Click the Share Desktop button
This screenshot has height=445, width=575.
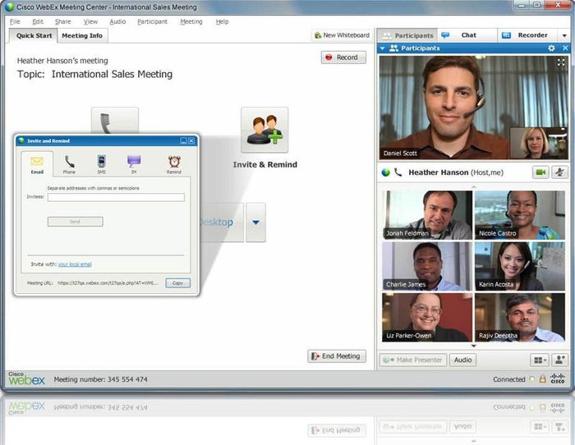(x=222, y=222)
